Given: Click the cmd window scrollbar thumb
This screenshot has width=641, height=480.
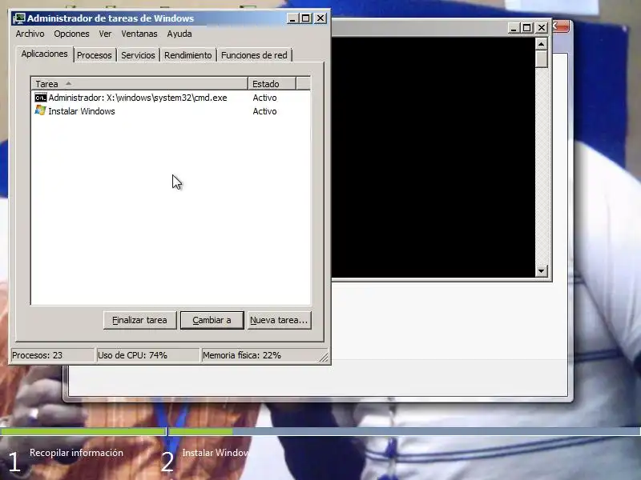Looking at the screenshot, I should click(542, 59).
